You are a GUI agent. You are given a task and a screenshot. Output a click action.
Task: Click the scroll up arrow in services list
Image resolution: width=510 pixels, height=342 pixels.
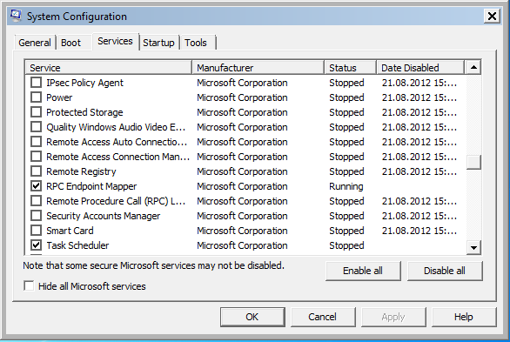[x=473, y=68]
